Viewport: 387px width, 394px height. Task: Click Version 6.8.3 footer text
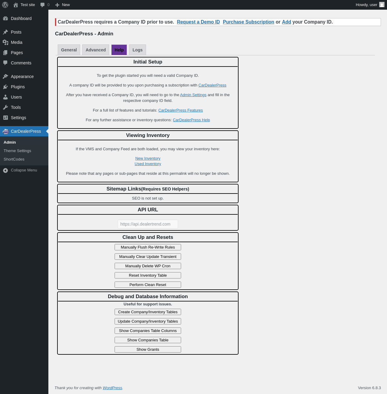[x=369, y=388]
